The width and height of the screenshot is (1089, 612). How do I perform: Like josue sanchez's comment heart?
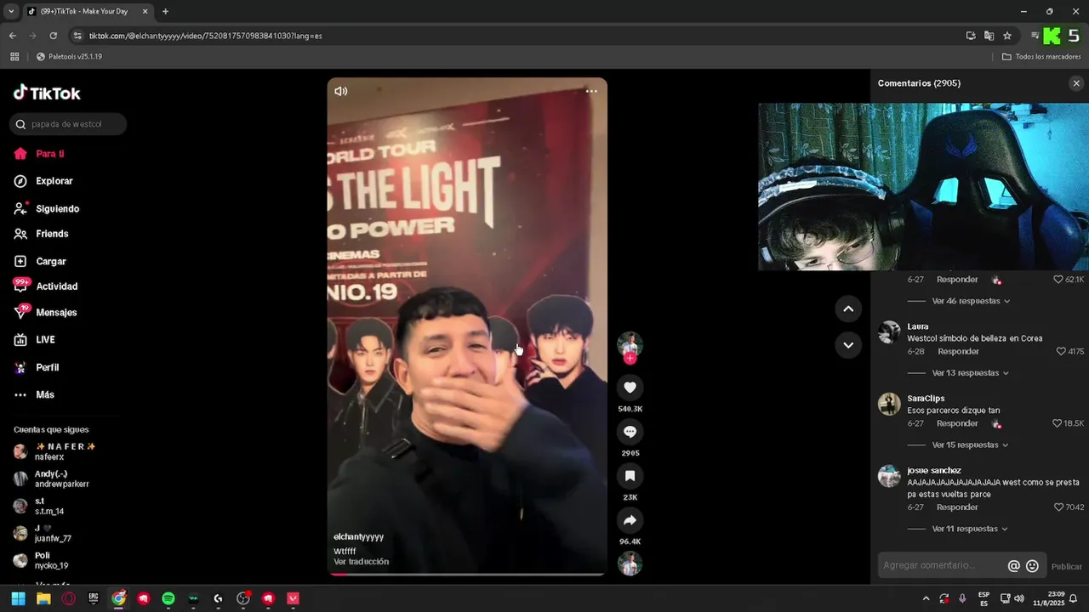click(x=1058, y=507)
